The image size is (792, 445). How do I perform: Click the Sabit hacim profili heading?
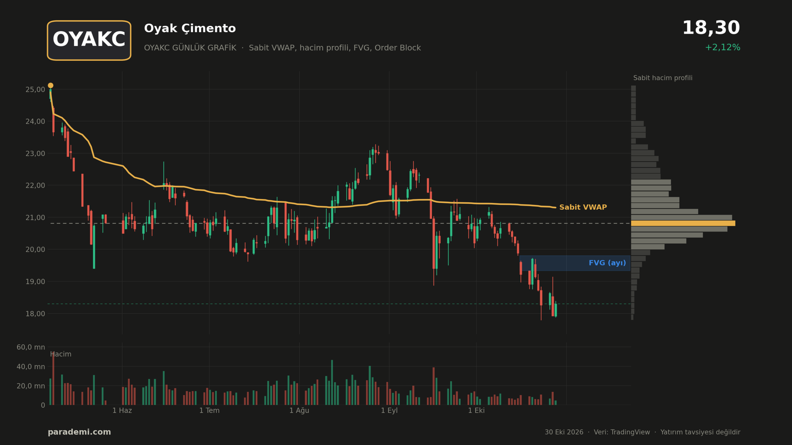click(x=663, y=78)
